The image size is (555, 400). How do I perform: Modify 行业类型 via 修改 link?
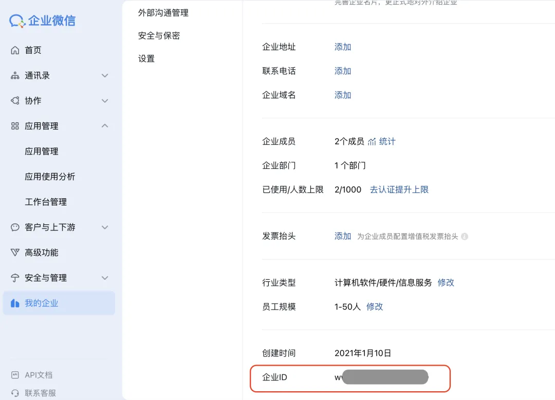click(x=446, y=282)
